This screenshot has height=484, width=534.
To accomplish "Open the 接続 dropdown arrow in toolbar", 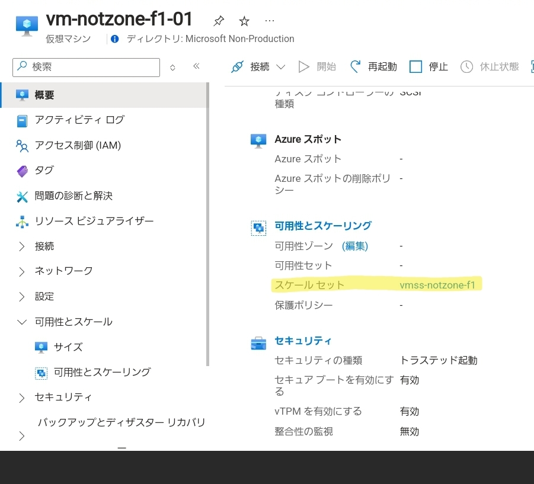I will coord(280,67).
